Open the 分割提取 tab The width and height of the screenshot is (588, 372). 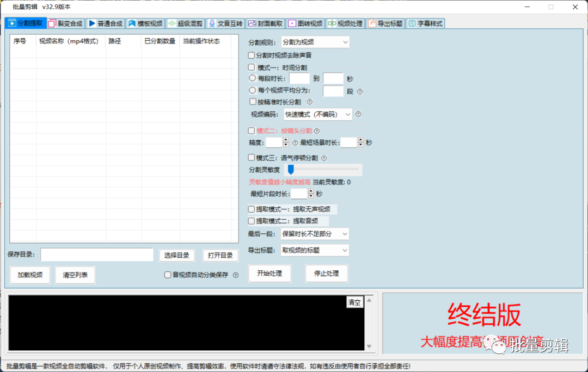tap(26, 23)
